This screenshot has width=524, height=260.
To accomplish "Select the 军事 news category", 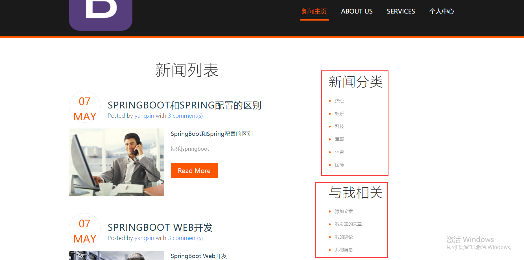I will point(339,139).
